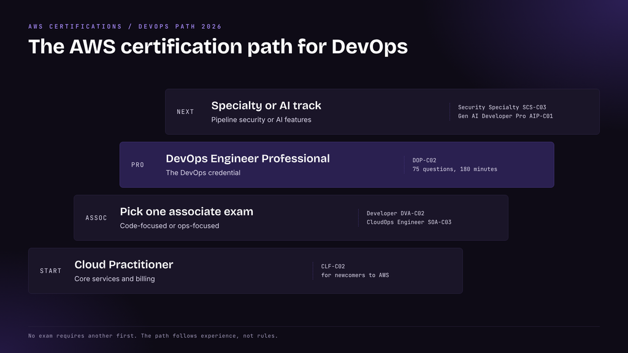Viewport: 628px width, 353px height.
Task: Click '75 questions, 180 minutes' text
Action: [x=454, y=169]
